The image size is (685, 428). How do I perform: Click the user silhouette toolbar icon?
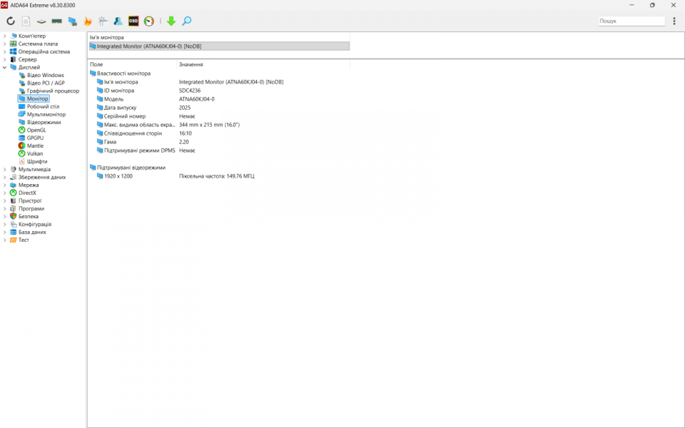pos(118,21)
